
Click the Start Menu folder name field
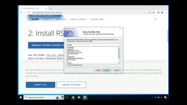click(93, 45)
